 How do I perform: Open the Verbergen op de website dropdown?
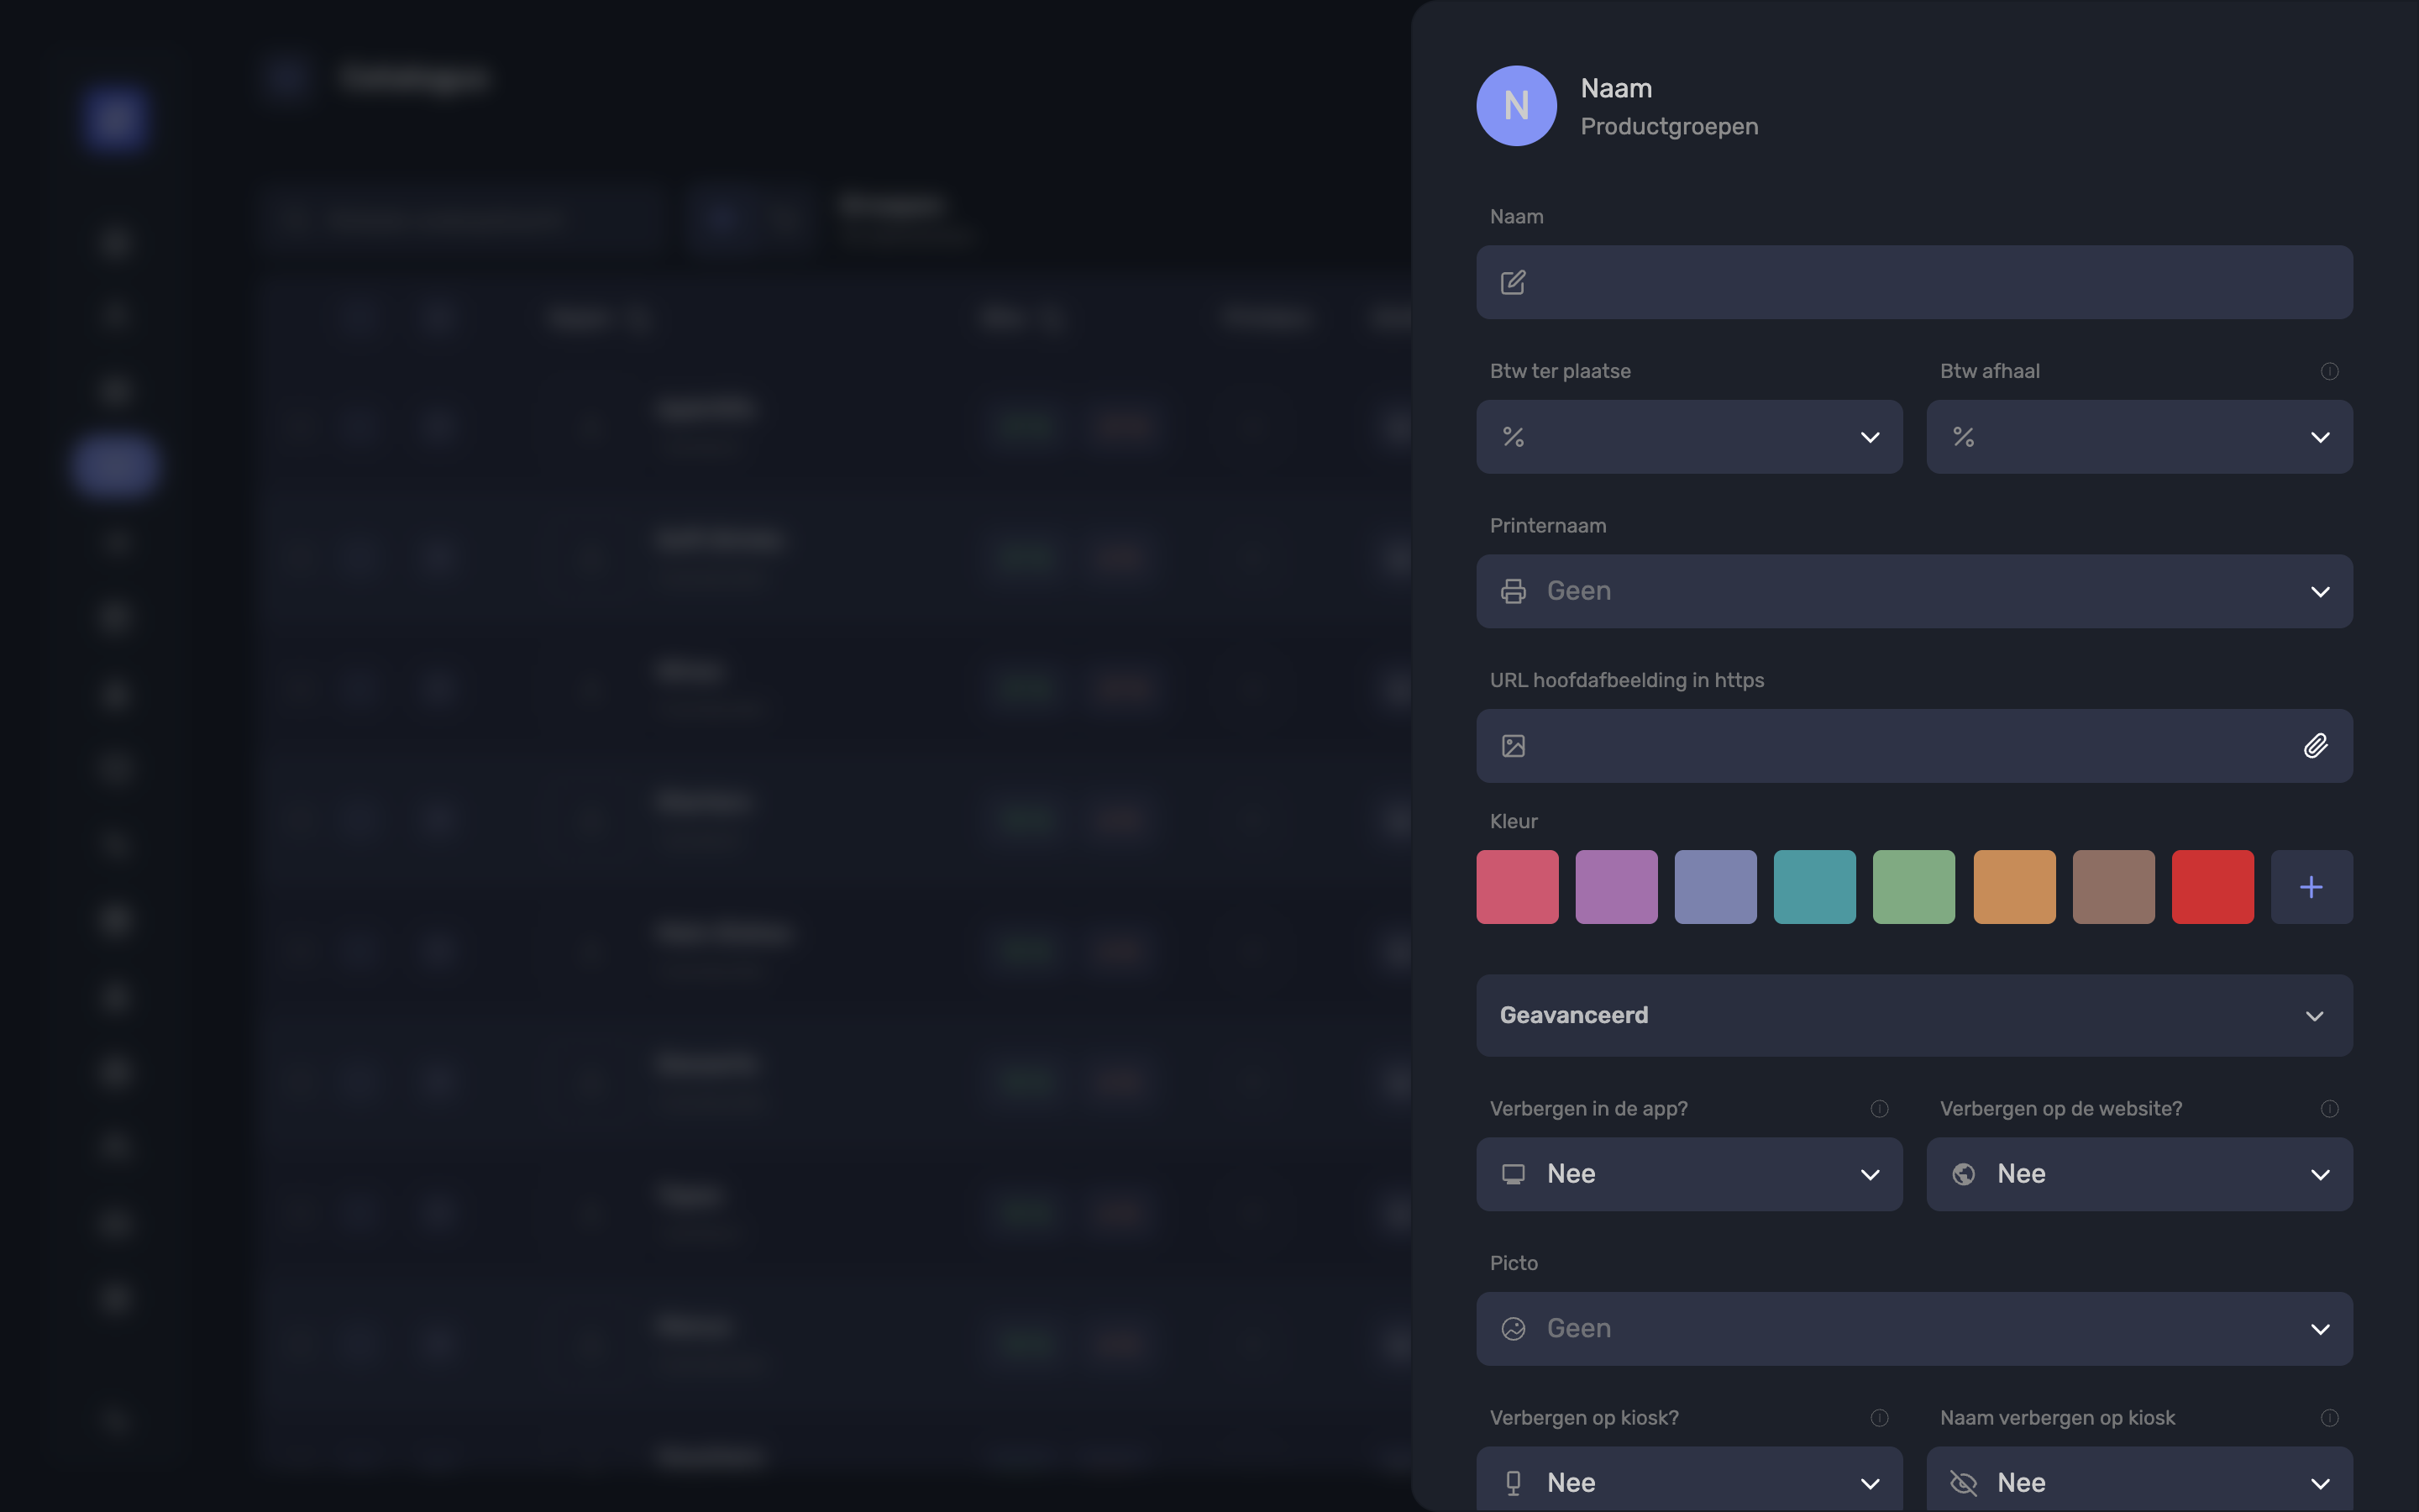pyautogui.click(x=2139, y=1174)
